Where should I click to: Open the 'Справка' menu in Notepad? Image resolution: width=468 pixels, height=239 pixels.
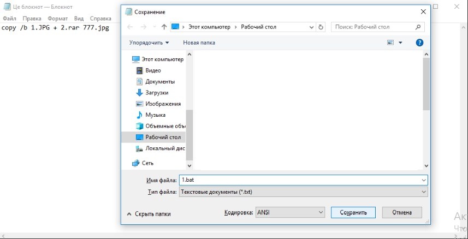tap(100, 19)
